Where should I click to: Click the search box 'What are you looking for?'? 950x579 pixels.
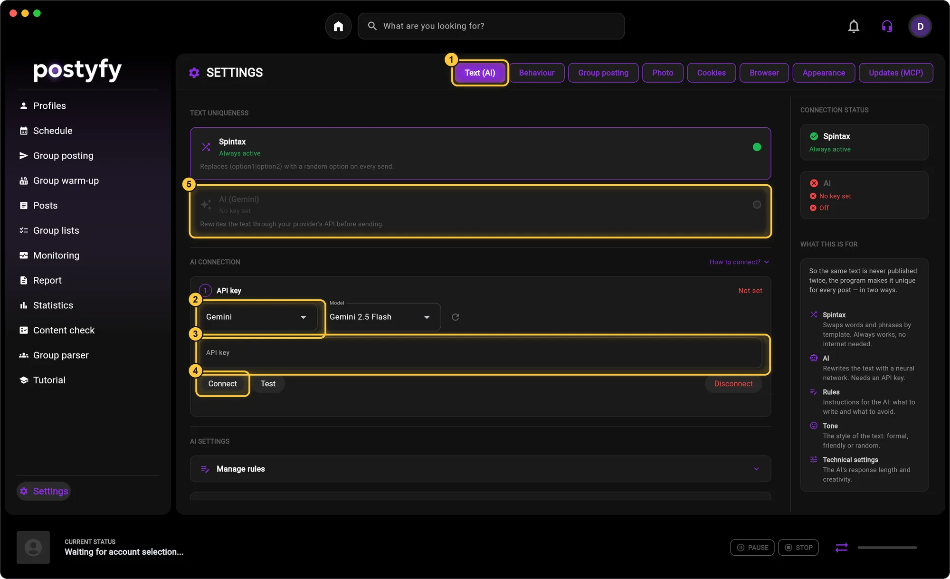click(x=491, y=26)
